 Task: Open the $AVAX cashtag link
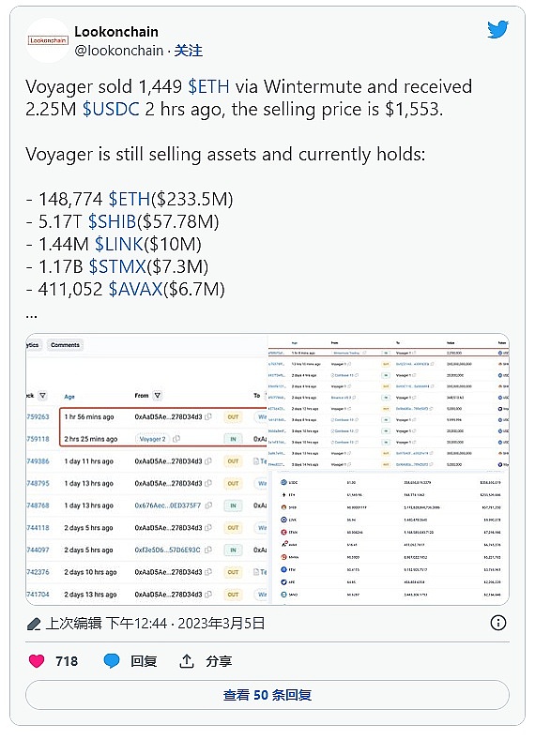[136, 289]
